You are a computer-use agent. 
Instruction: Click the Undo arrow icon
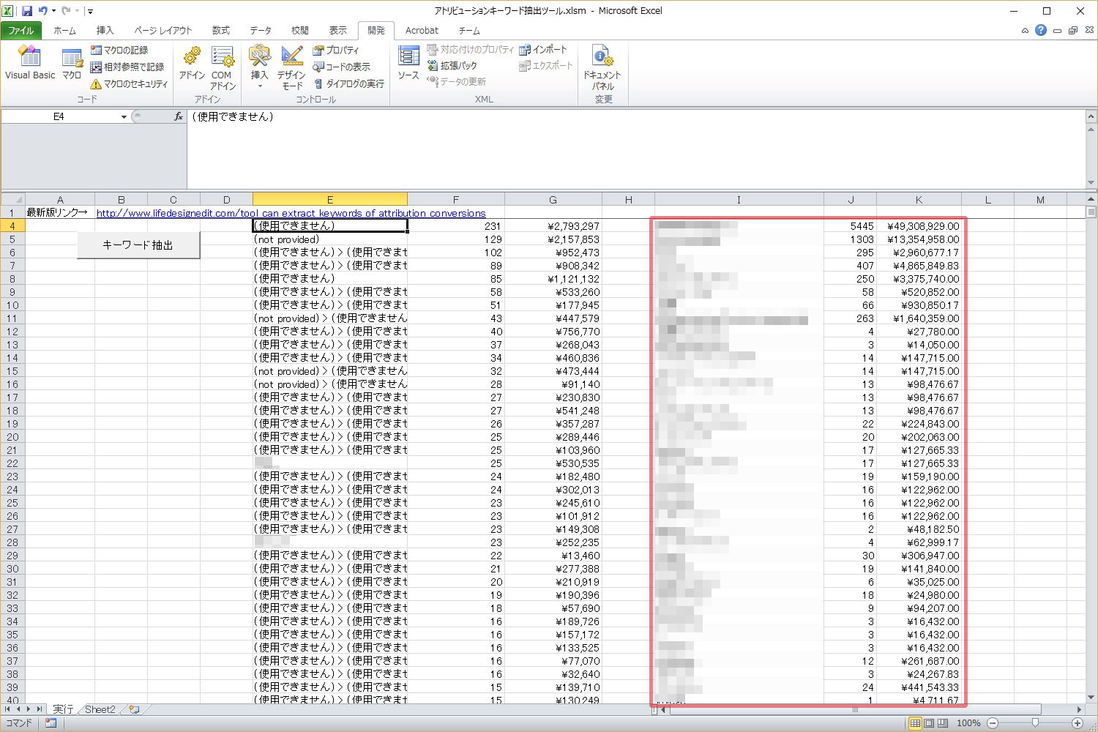(x=42, y=11)
